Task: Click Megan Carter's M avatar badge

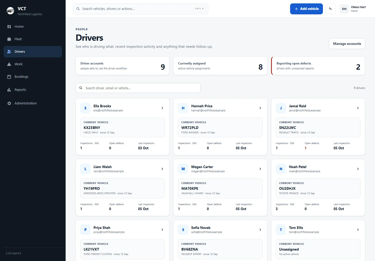Action: (183, 169)
